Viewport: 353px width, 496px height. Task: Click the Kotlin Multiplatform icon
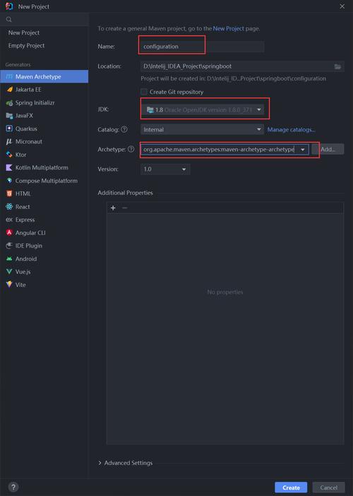click(9, 167)
